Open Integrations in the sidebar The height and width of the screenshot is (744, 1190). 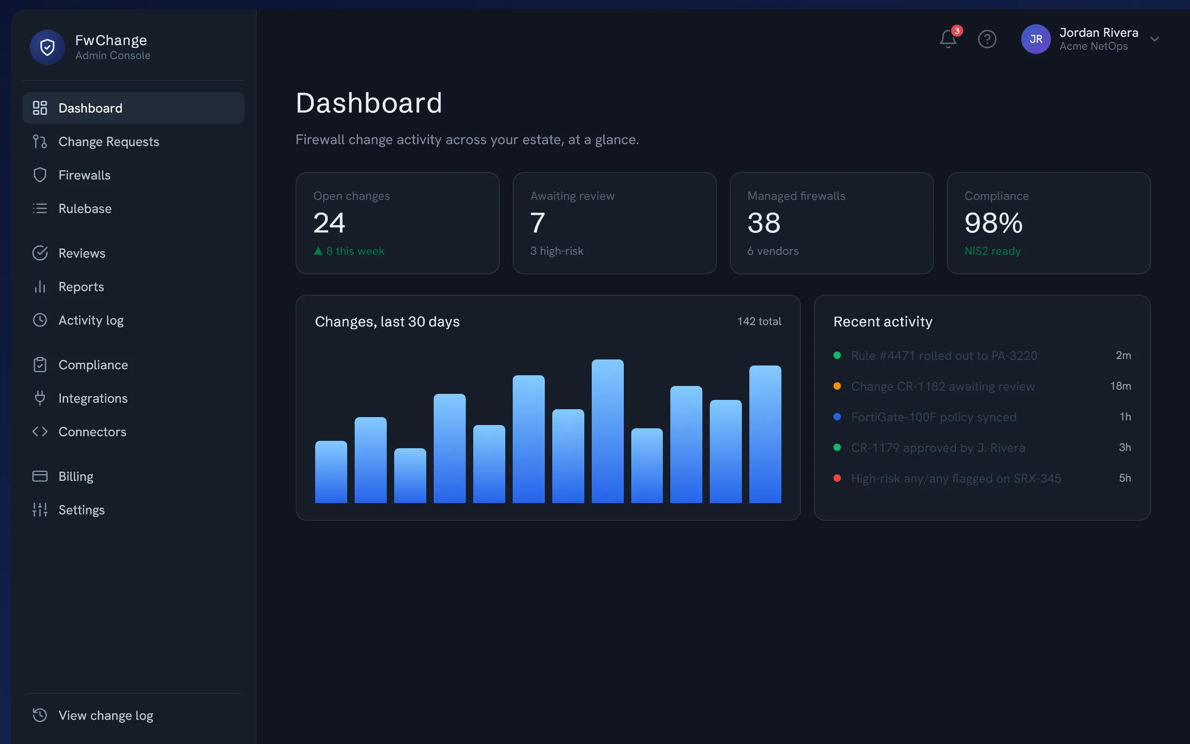coord(133,398)
